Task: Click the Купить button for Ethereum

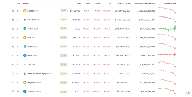Action: [x=64, y=20]
